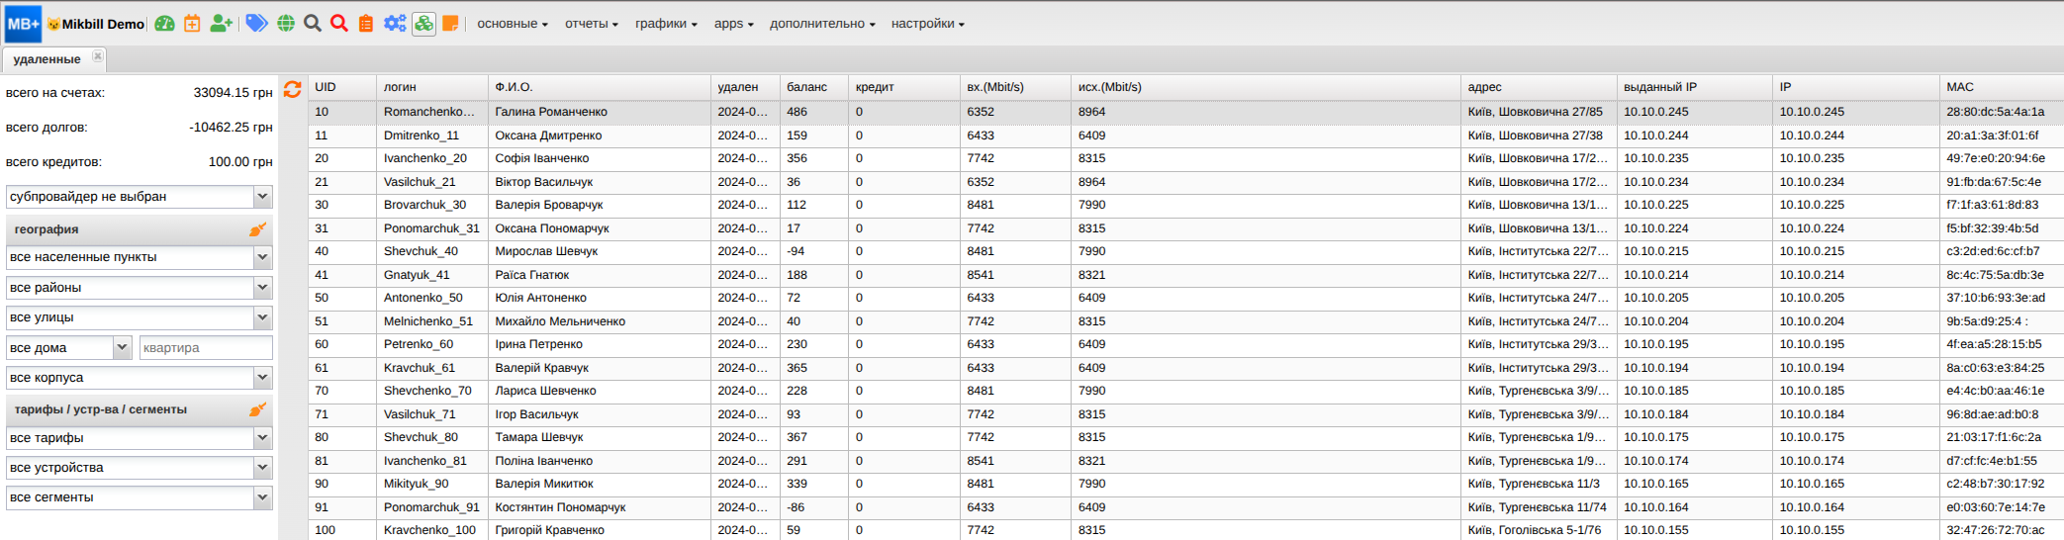Open the отчеты menu
This screenshot has height=540, width=2064.
coord(592,24)
